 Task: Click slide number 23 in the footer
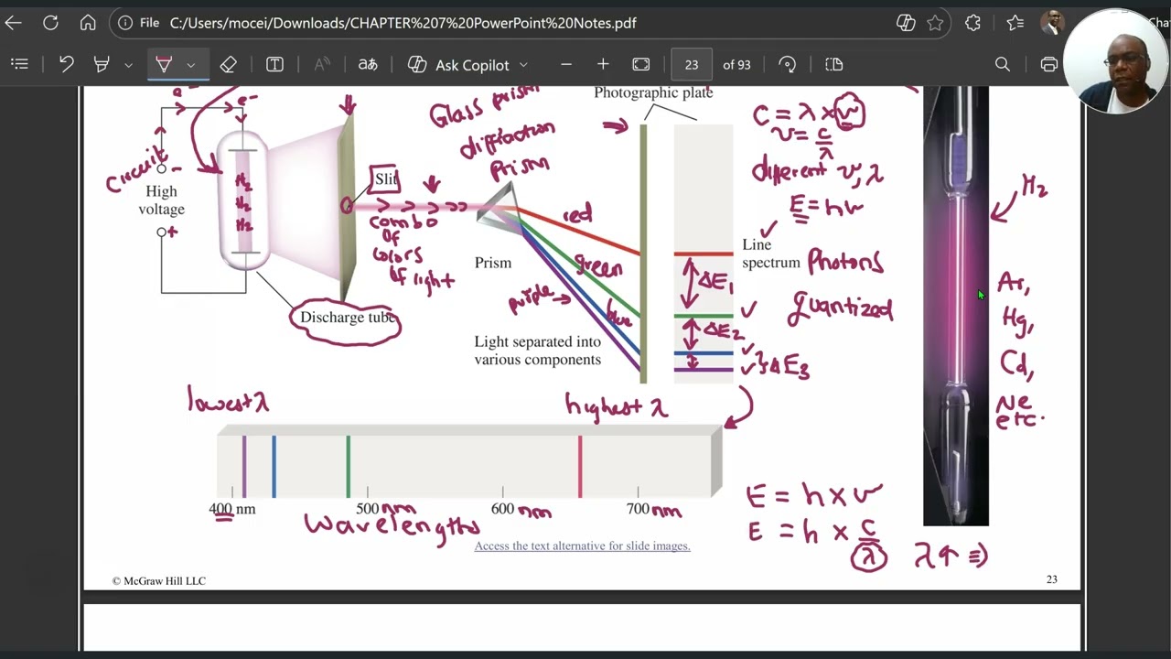1051,579
